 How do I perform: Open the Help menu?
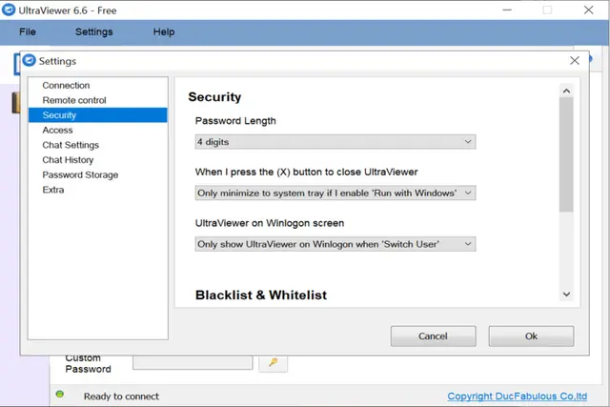tap(164, 31)
